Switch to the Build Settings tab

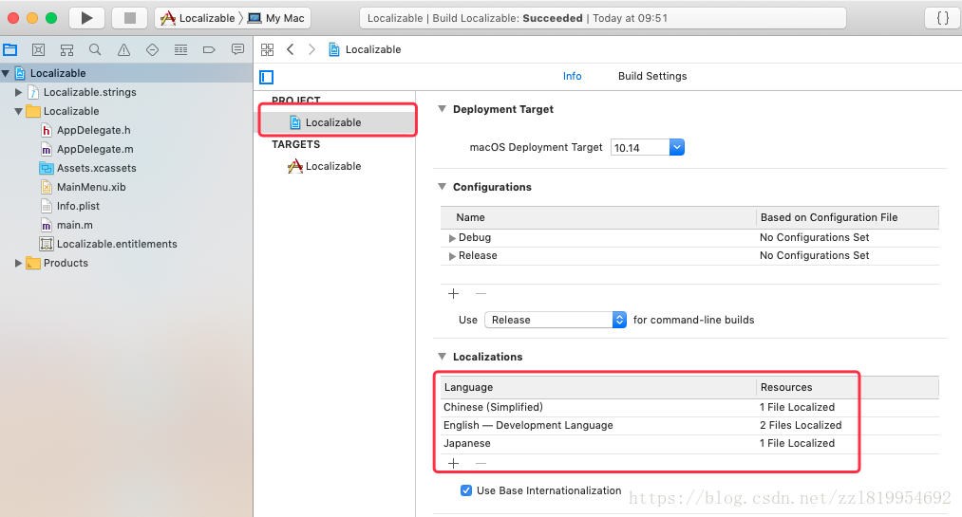point(652,76)
